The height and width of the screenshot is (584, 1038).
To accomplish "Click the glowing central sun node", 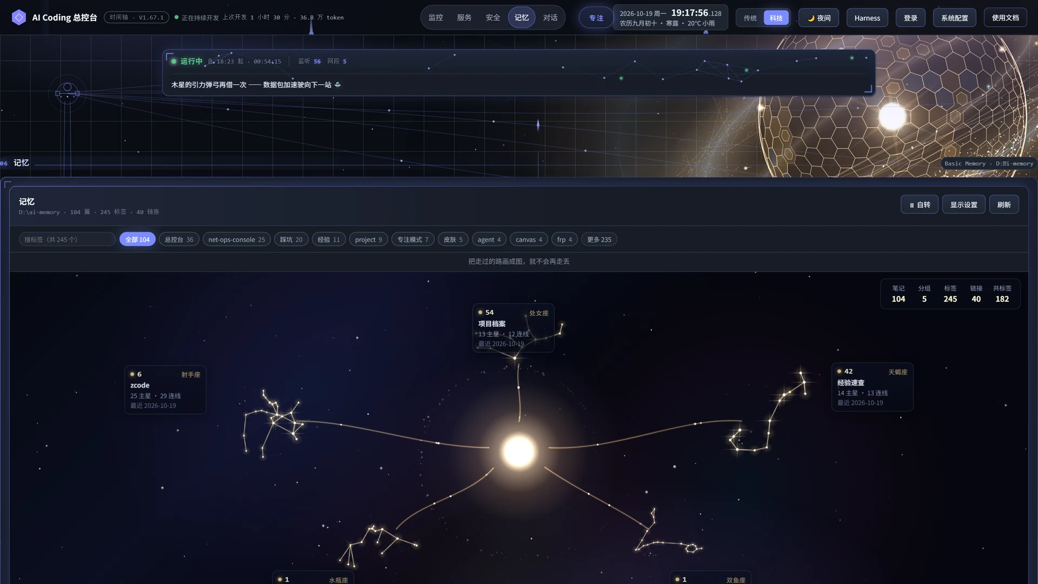I will [x=518, y=452].
